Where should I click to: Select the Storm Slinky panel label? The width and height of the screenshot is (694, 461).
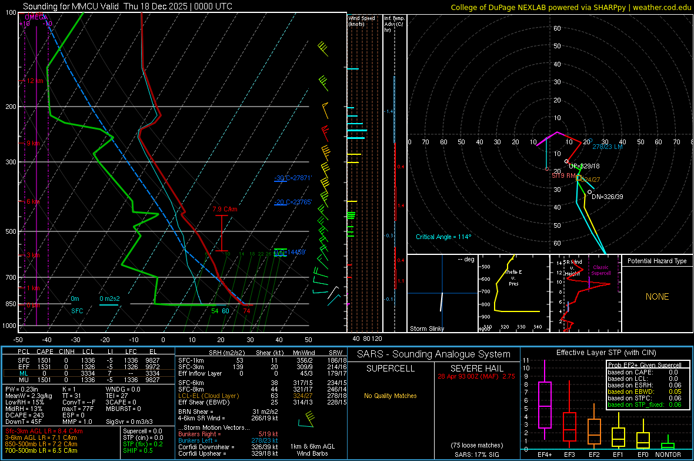427,329
